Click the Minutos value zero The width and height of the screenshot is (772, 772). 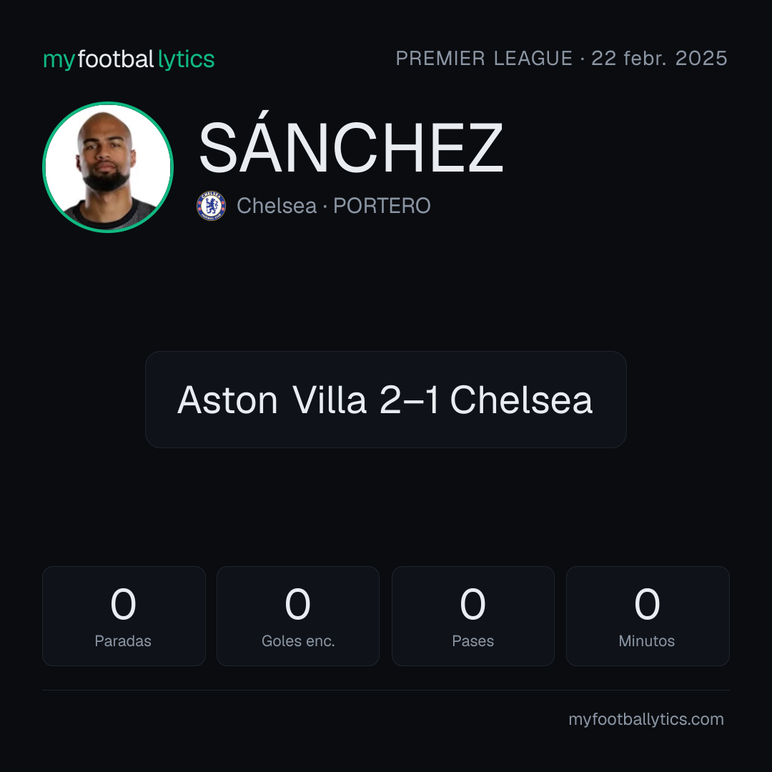pyautogui.click(x=647, y=604)
